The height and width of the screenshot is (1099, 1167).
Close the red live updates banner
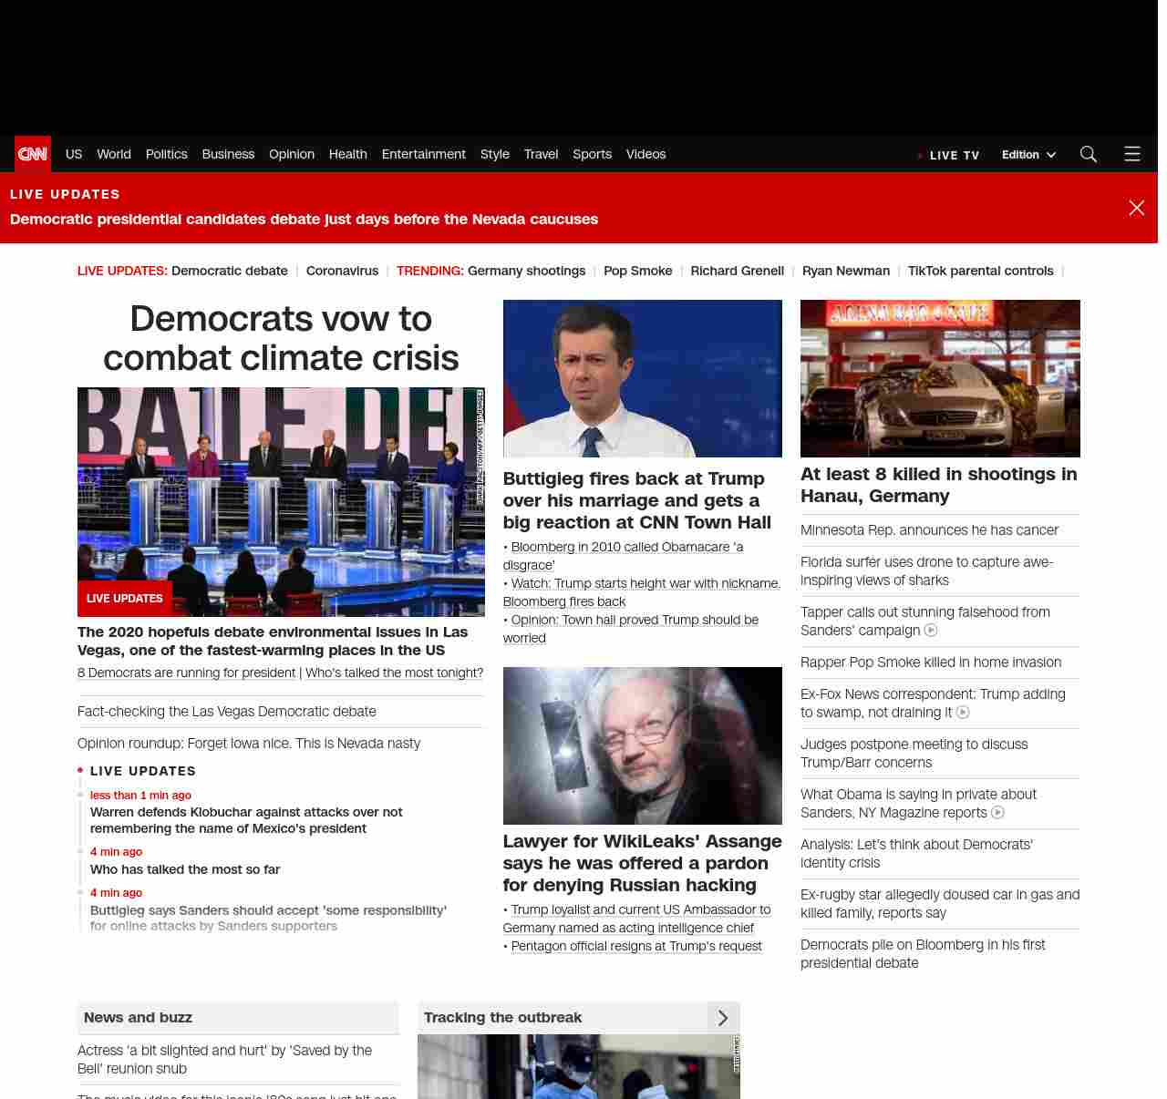point(1136,208)
